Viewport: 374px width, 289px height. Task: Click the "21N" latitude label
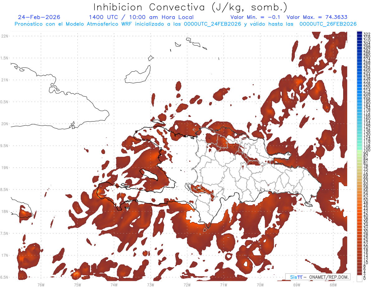[4, 80]
